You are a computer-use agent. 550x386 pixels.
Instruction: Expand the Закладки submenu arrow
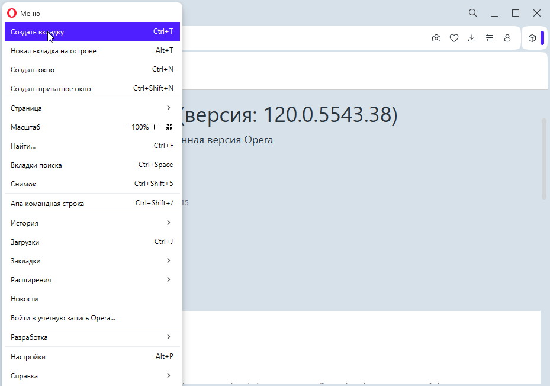169,260
